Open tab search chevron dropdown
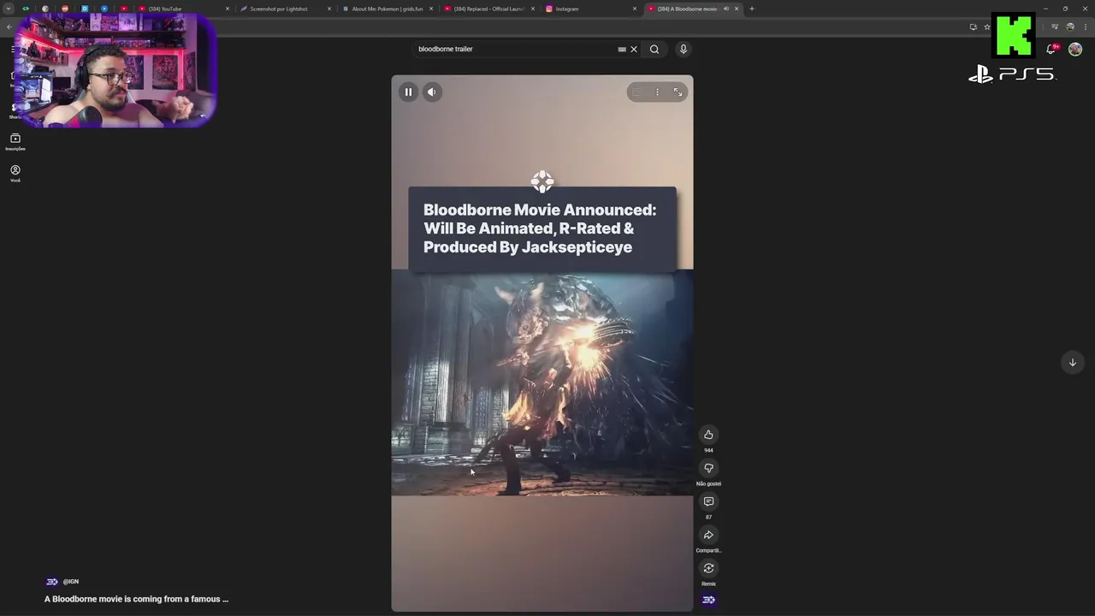Screen dimensions: 1095x616 click(x=9, y=9)
